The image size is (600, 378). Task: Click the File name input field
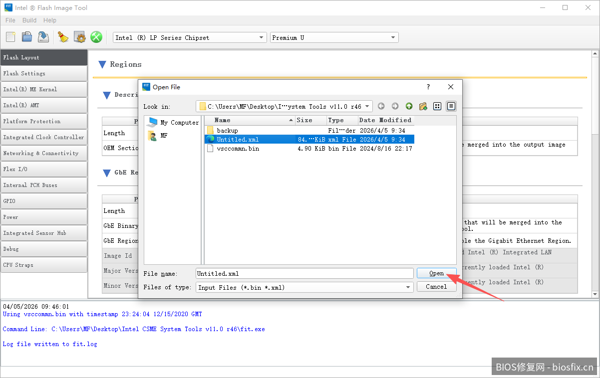click(304, 273)
